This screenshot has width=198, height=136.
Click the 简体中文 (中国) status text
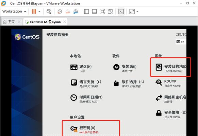click(88, 86)
